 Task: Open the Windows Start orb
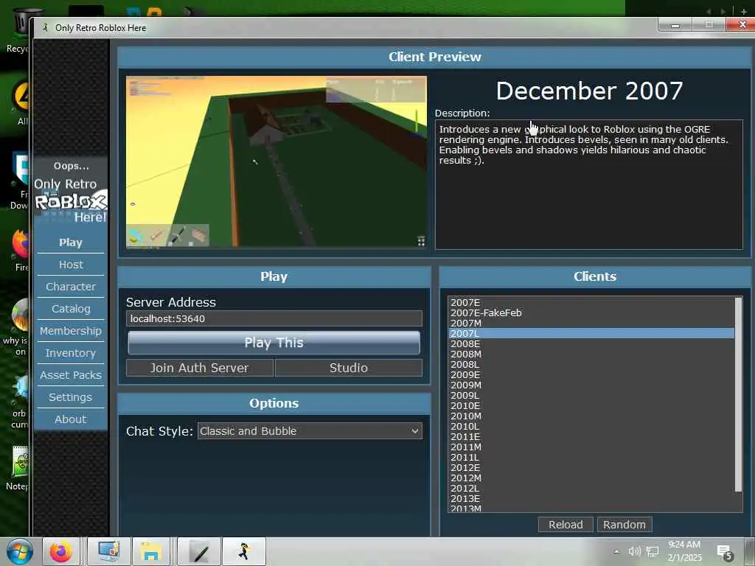point(19,551)
